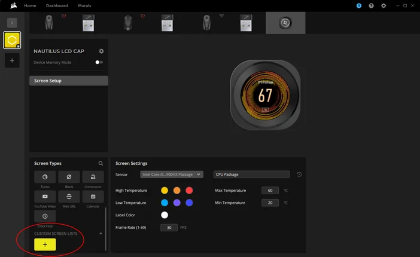This screenshot has height=257, width=420.
Task: Select the YouTube Video screen type
Action: click(45, 197)
